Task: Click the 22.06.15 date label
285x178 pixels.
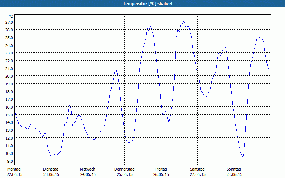Action: tap(14, 174)
